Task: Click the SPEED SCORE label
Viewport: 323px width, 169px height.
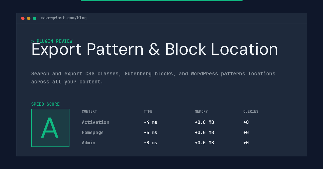Action: click(45, 104)
